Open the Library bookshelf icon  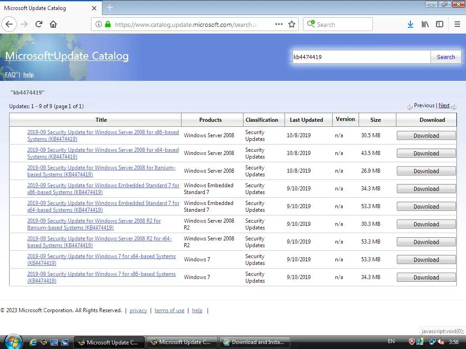pos(425,24)
